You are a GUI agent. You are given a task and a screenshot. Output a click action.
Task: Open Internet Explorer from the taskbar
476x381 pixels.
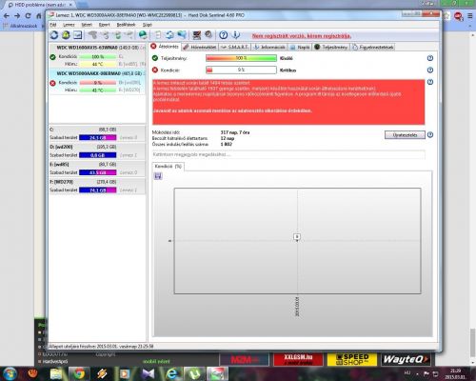(171, 373)
